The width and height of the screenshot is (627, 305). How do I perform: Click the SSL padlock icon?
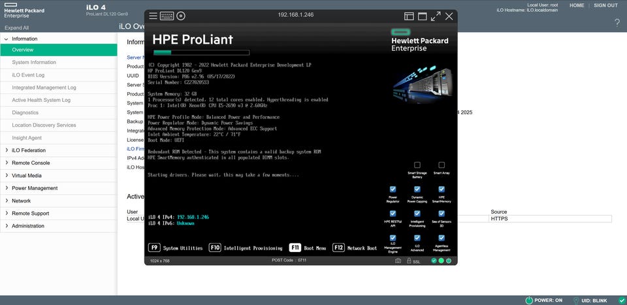(x=409, y=261)
